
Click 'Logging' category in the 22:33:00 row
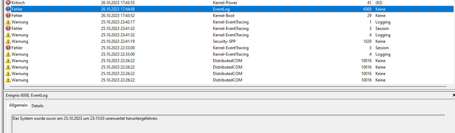383,54
